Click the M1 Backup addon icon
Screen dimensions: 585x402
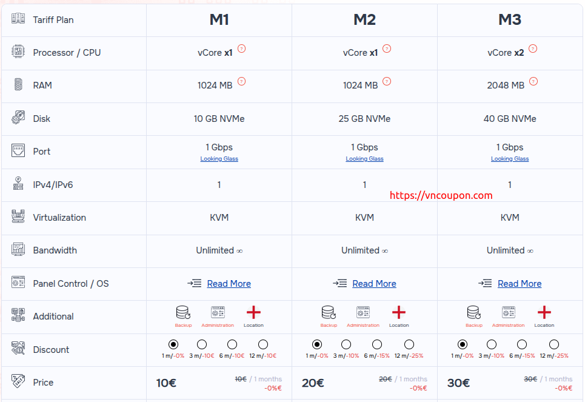coord(183,312)
